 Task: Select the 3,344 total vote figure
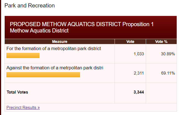pos(139,92)
